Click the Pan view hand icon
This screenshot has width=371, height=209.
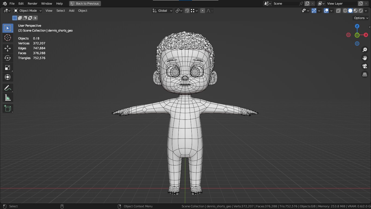(x=365, y=58)
